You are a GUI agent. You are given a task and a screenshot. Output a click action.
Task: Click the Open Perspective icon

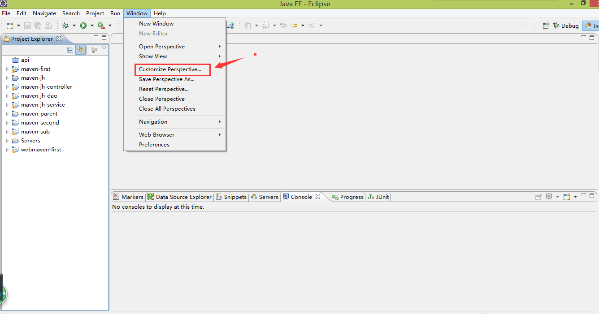click(x=546, y=26)
